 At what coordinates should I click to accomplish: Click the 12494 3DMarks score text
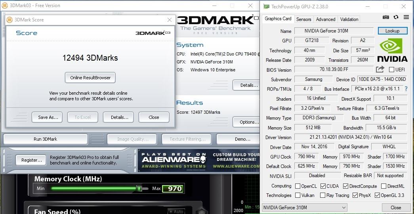pyautogui.click(x=90, y=58)
